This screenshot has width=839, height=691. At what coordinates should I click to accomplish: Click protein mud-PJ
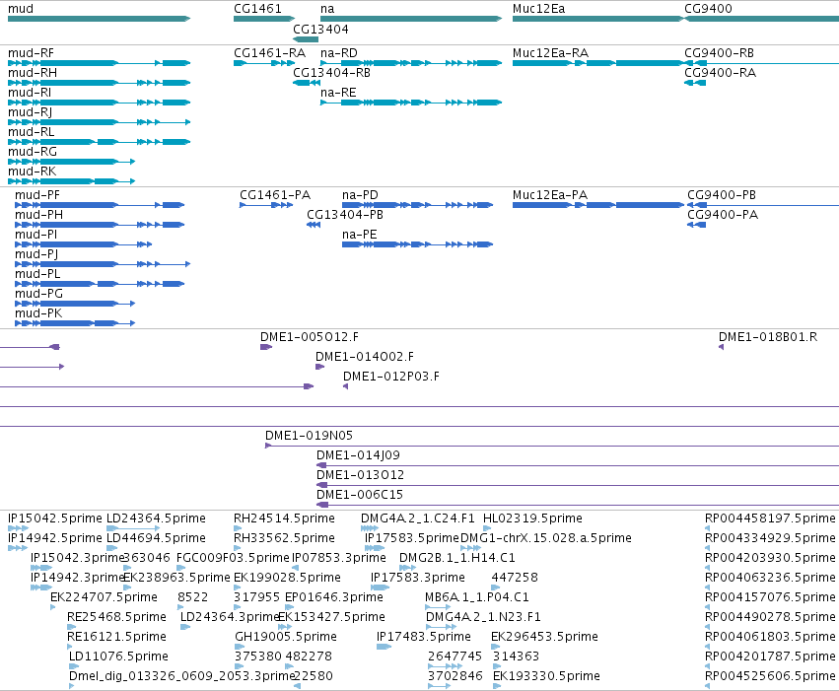103,264
